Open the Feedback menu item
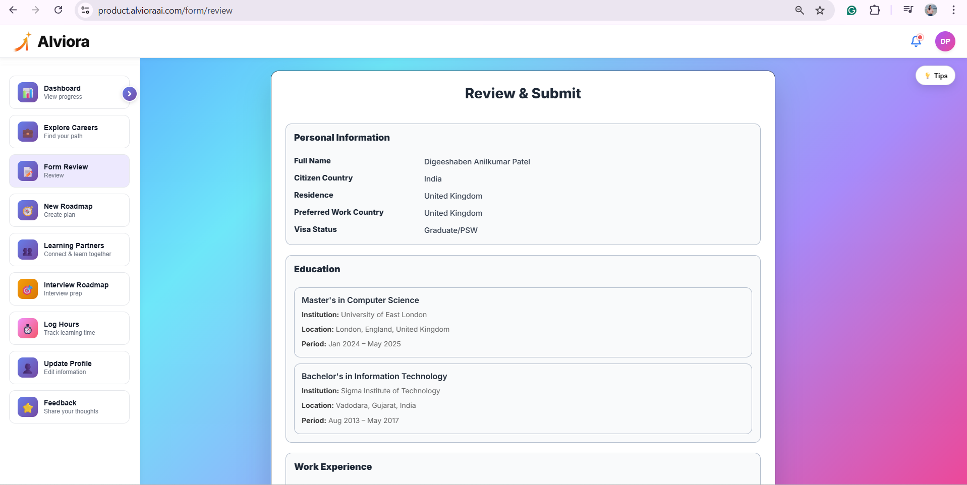Image resolution: width=967 pixels, height=485 pixels. (69, 407)
